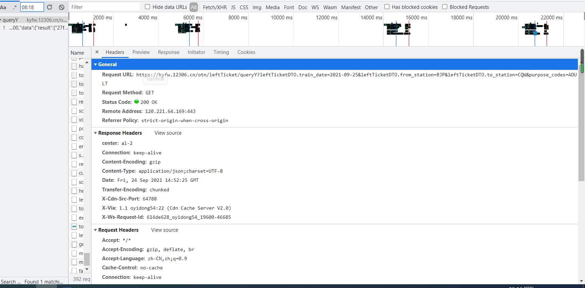This screenshot has height=288, width=585.
Task: Switch to the Preview tab
Action: tap(141, 52)
